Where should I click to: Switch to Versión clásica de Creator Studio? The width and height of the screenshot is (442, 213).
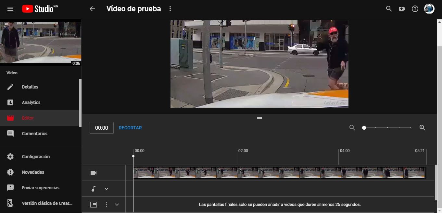tap(47, 203)
